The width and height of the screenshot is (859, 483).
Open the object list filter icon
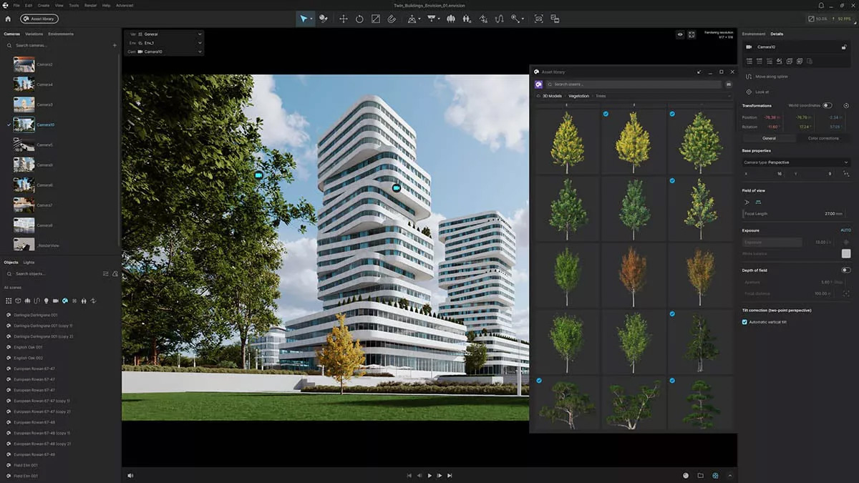point(106,273)
